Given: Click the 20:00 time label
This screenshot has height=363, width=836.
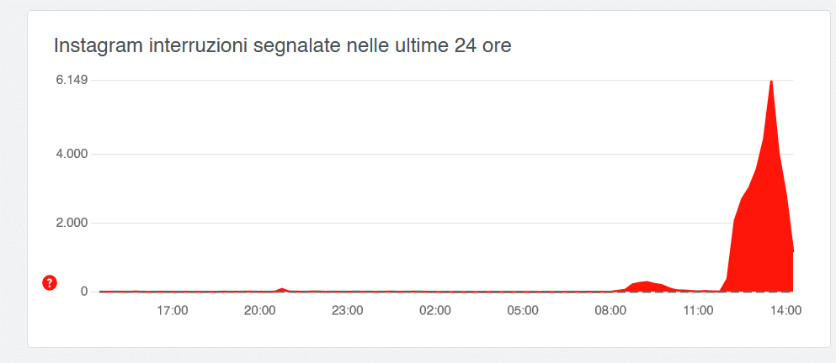Looking at the screenshot, I should click(259, 311).
